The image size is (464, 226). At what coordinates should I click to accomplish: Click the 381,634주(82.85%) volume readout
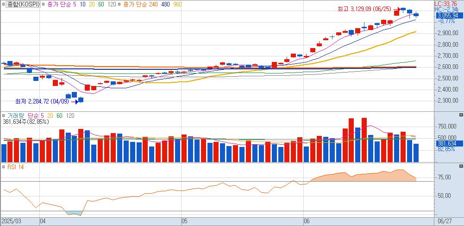[x=26, y=122]
